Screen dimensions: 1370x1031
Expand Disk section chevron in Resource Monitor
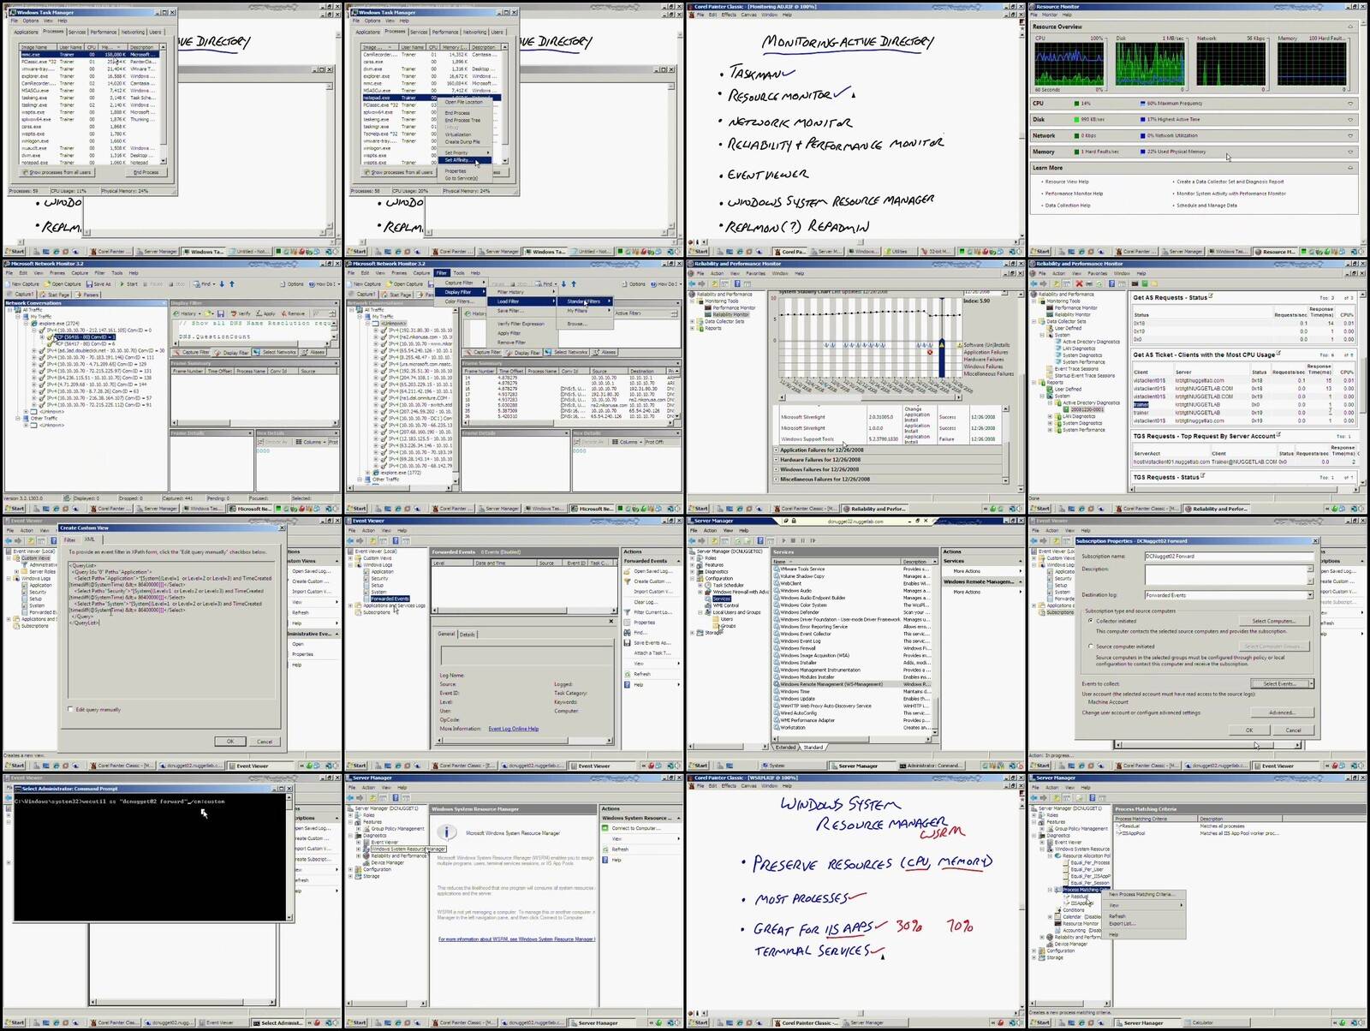pyautogui.click(x=1350, y=120)
